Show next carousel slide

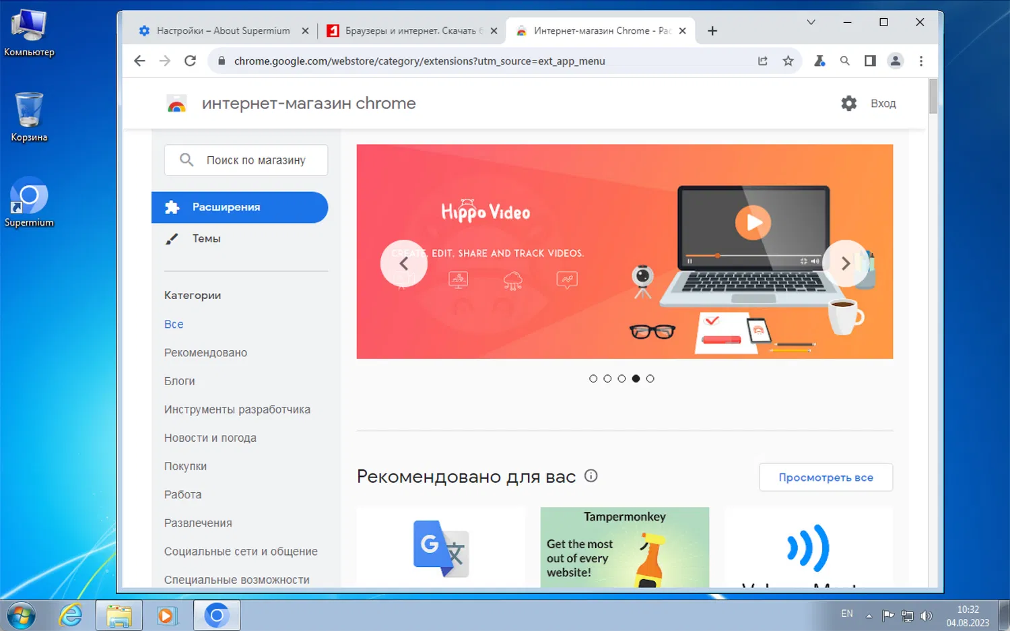[x=846, y=263]
